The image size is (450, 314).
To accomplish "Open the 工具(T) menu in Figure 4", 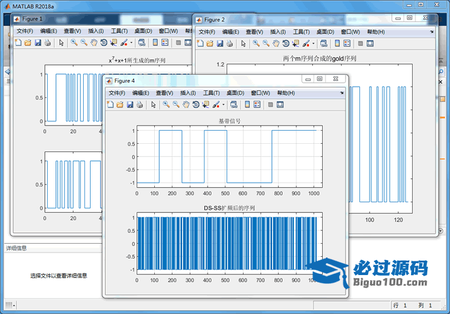I will [212, 93].
